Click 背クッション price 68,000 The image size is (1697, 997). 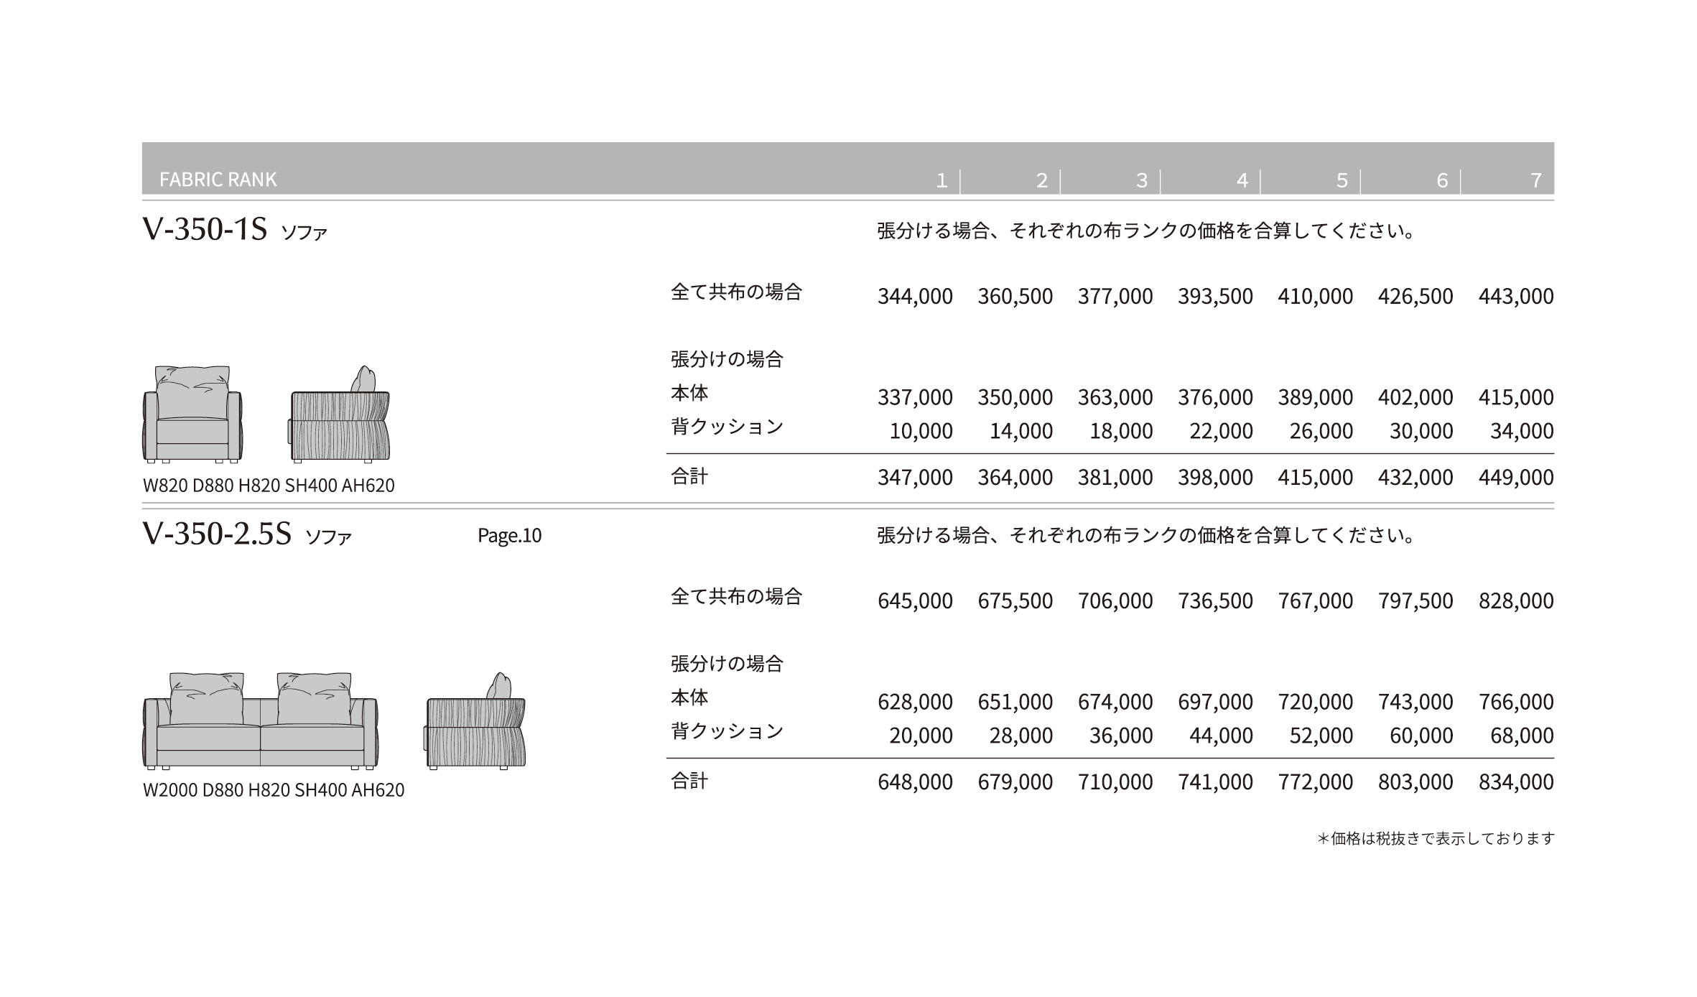[1522, 736]
